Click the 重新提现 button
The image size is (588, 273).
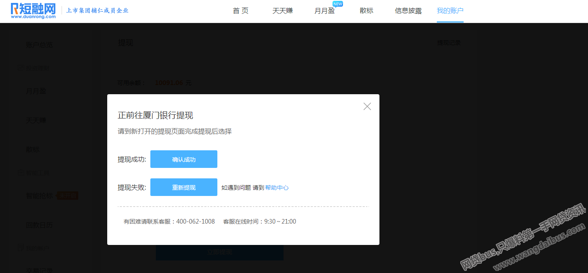[x=184, y=187]
